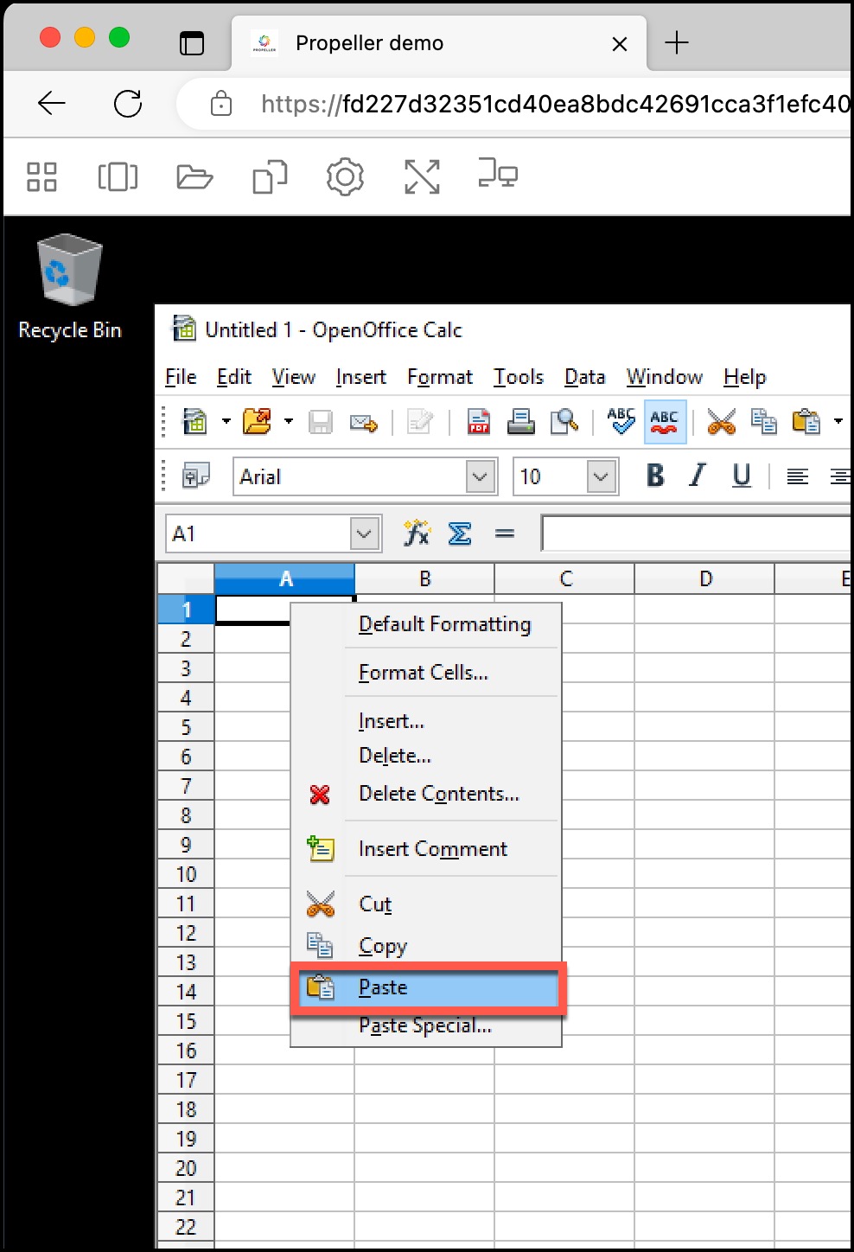Click the settings gear icon
The width and height of the screenshot is (854, 1252).
click(x=345, y=176)
